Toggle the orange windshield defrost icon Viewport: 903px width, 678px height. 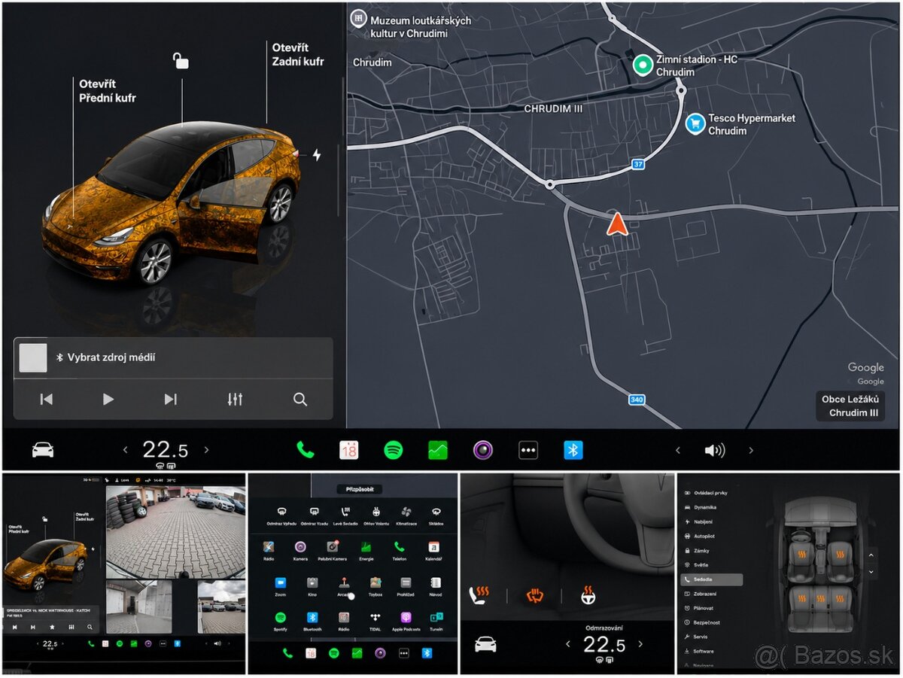pos(534,596)
